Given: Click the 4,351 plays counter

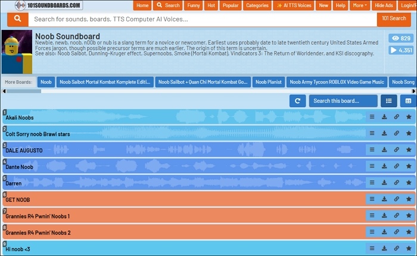Looking at the screenshot, I should (401, 50).
